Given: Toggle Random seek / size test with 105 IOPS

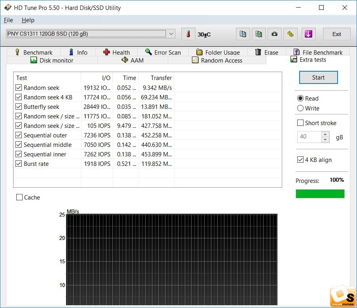Looking at the screenshot, I should [19, 126].
